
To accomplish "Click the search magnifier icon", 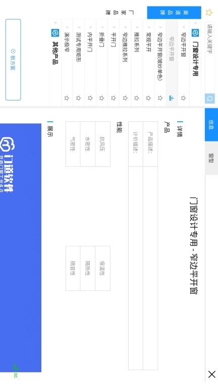I will (x=209, y=99).
